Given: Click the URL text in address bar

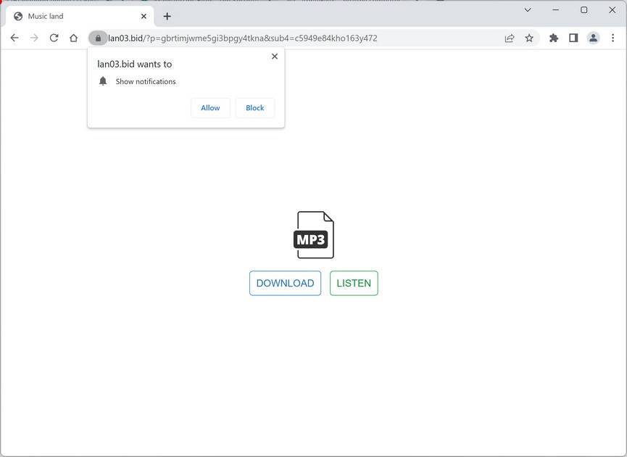Looking at the screenshot, I should (243, 38).
